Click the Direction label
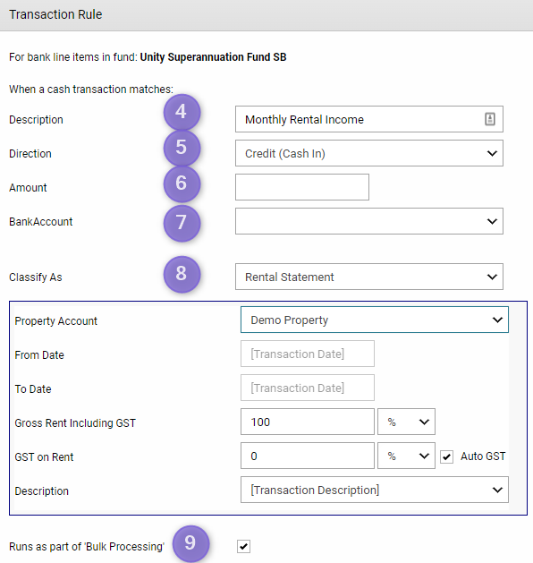Viewport: 533px width, 563px height. [x=30, y=154]
